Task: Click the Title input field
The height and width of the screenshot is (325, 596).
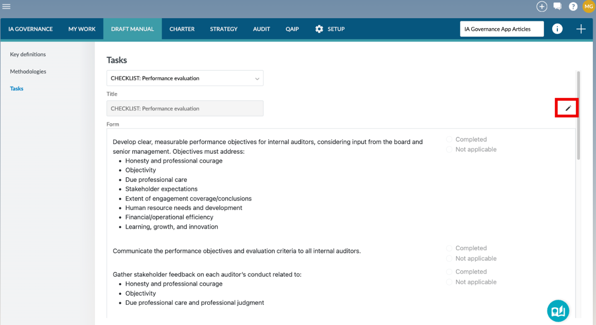Action: (x=185, y=108)
